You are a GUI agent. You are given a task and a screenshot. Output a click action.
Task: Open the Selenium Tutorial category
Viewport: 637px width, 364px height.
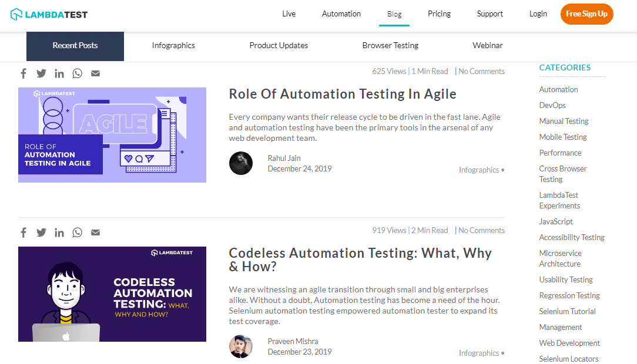click(x=566, y=311)
